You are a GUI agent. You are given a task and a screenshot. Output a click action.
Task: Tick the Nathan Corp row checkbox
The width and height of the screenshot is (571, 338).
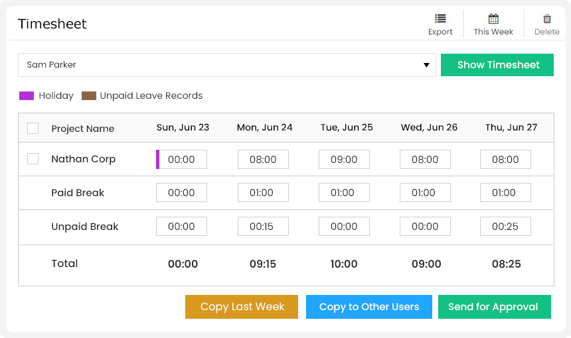coord(33,158)
